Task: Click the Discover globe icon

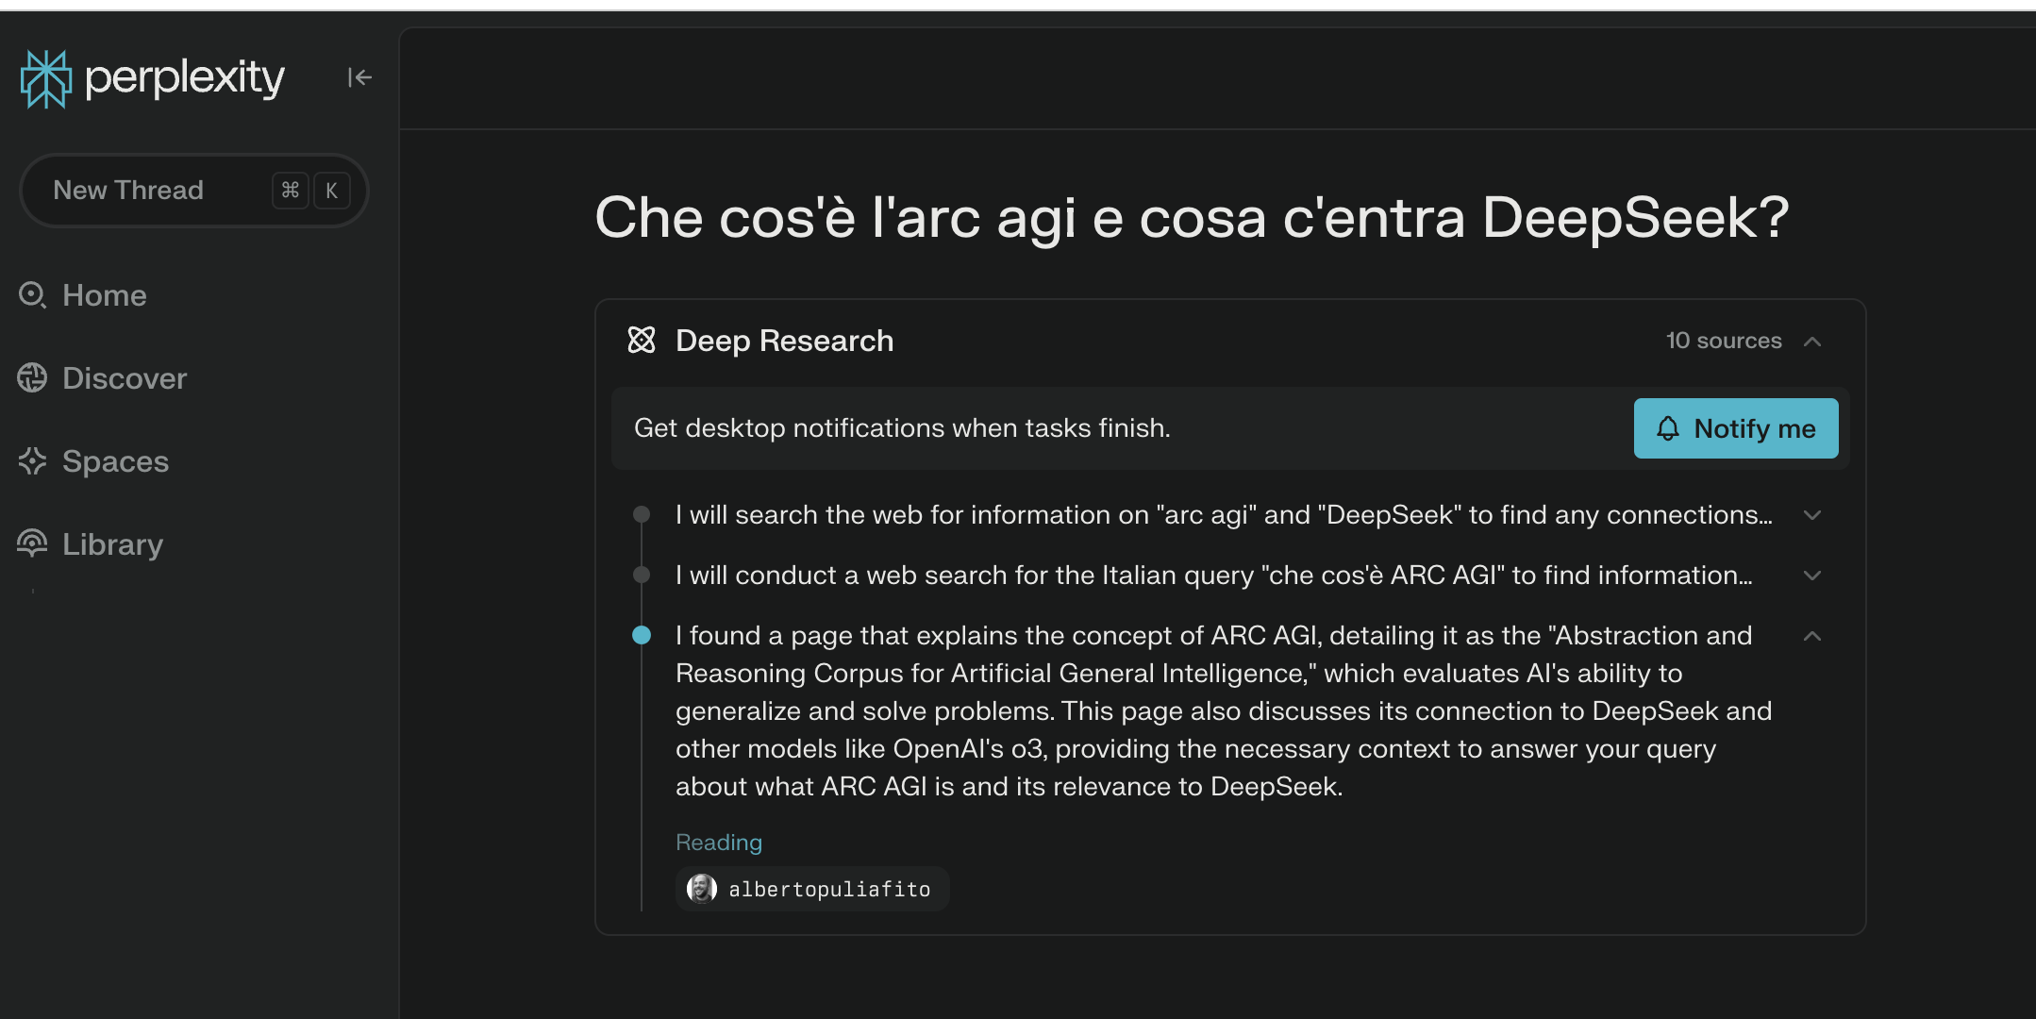Action: click(32, 377)
